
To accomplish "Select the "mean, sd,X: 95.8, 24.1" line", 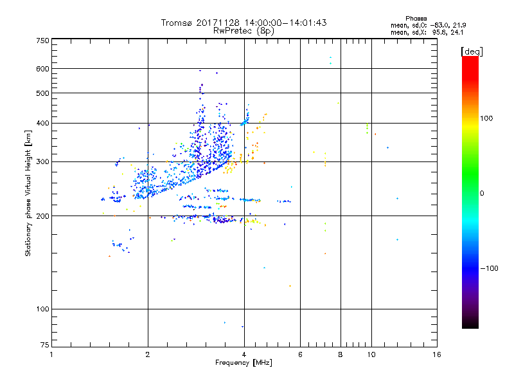I will [427, 32].
